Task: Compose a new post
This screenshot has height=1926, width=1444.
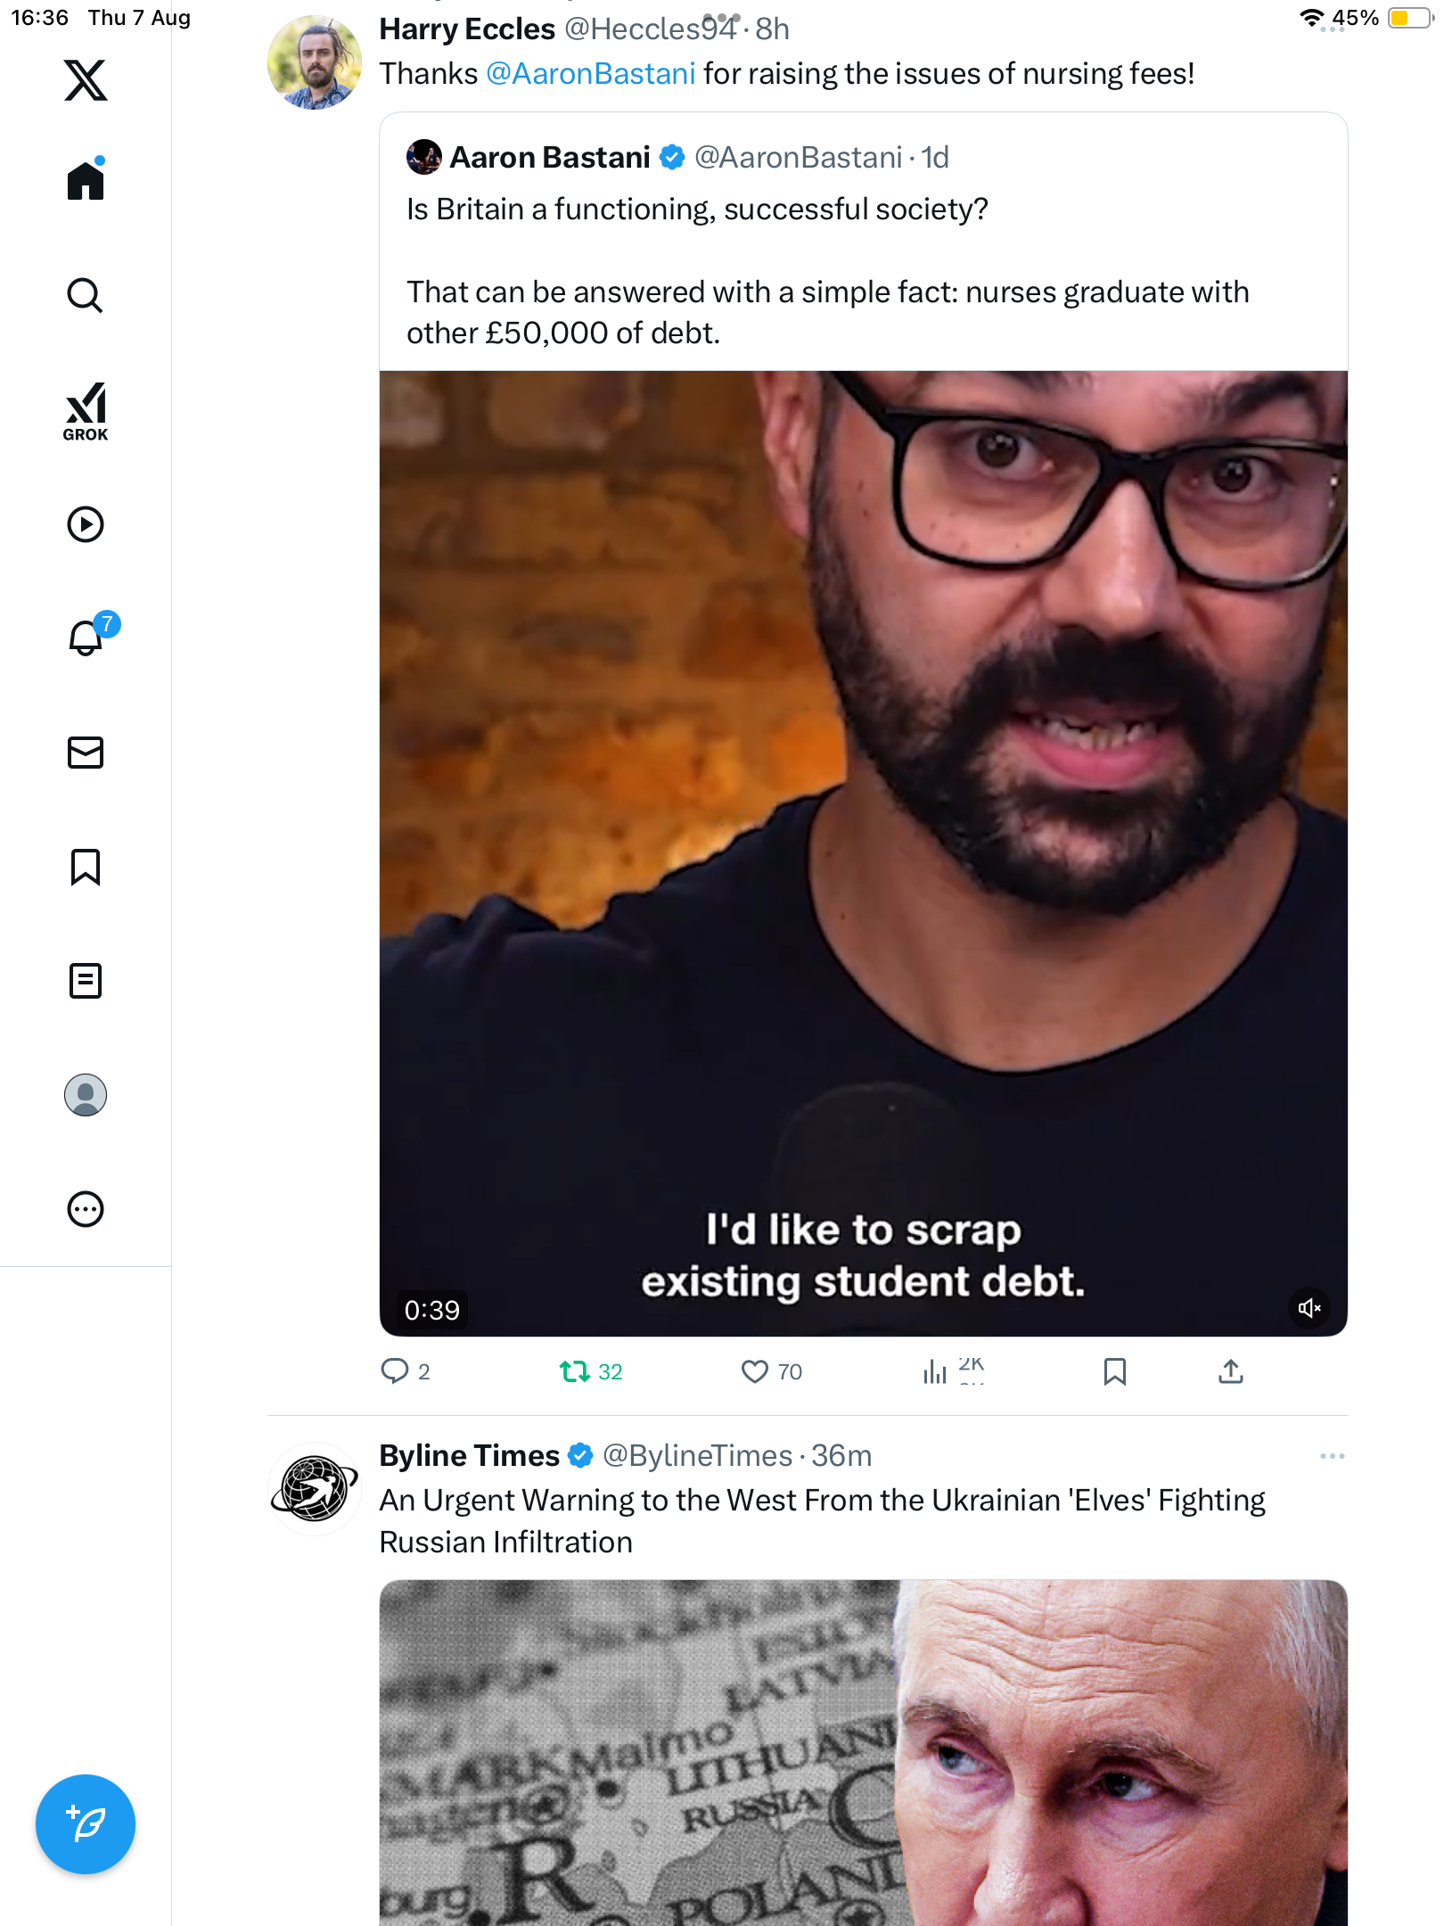Action: pos(86,1824)
